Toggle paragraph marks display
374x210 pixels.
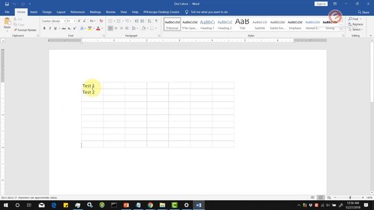pos(156,21)
